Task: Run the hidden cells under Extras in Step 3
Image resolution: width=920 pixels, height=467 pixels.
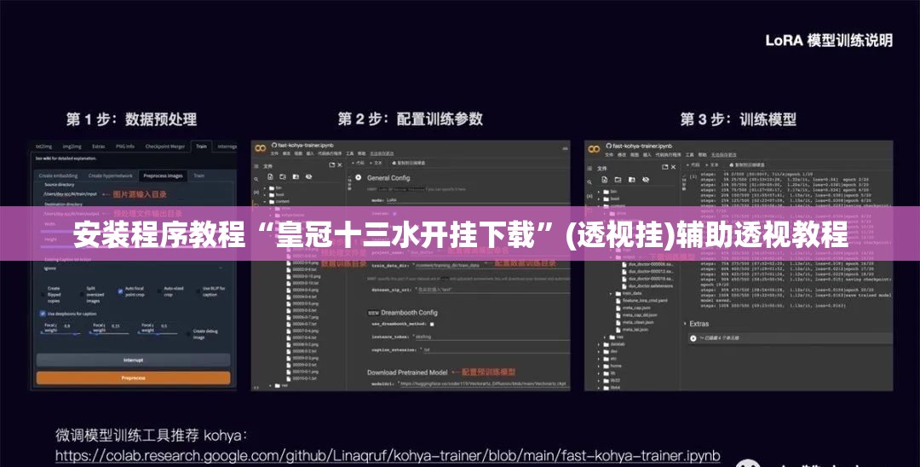Action: click(693, 338)
